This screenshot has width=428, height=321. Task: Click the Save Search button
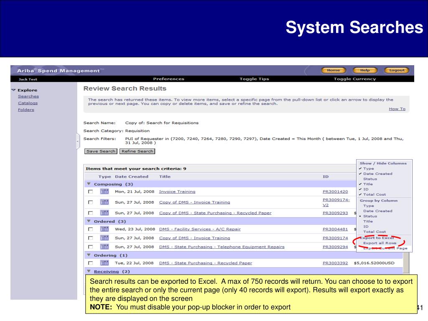[101, 151]
